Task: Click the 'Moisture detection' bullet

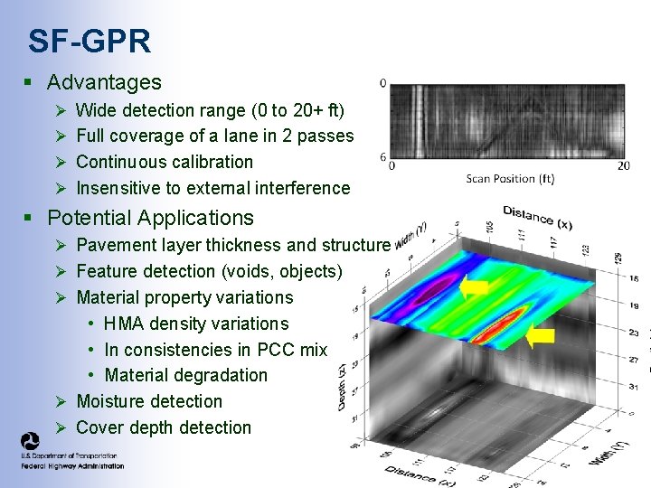Action: pyautogui.click(x=149, y=401)
